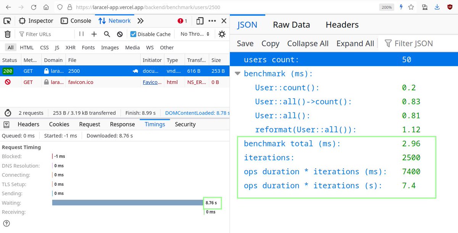Click the element picker icon in DevTools
Screen dimensions: 458x233
(x=7, y=21)
